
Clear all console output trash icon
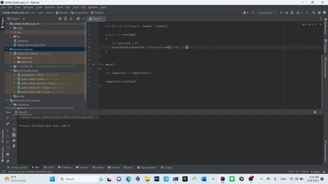click(14, 146)
